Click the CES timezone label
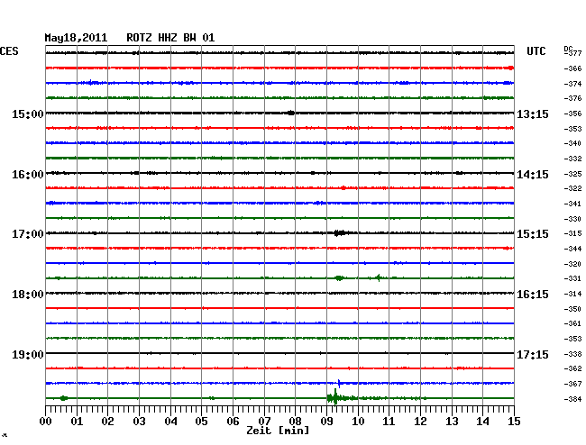586x445 pixels. 9,51
